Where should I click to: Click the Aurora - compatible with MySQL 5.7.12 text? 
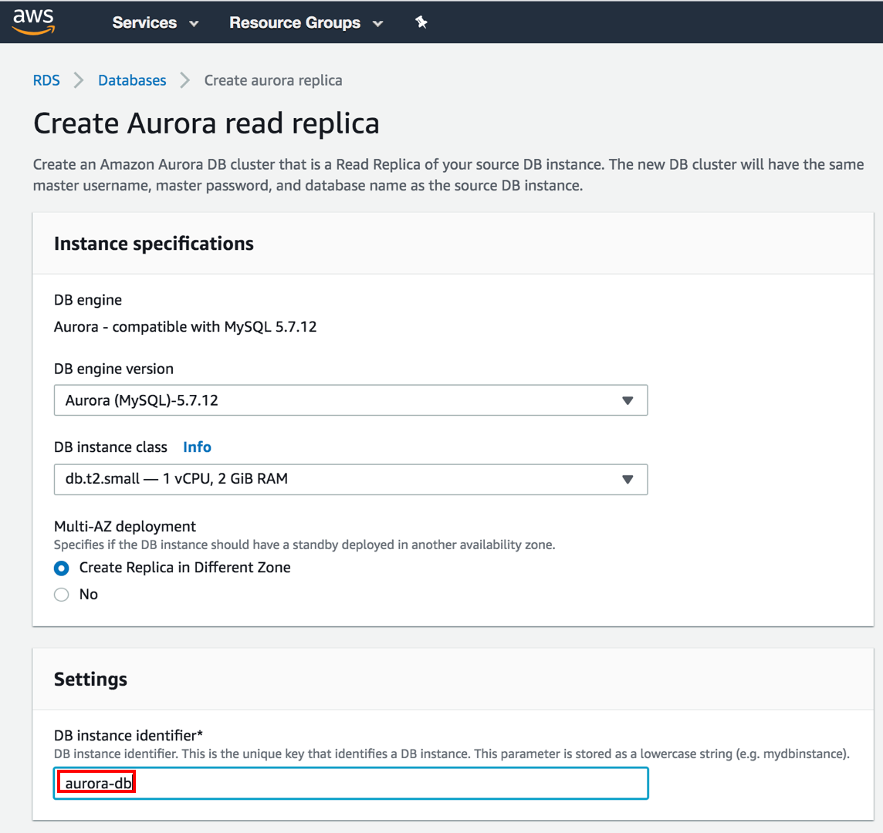(185, 327)
